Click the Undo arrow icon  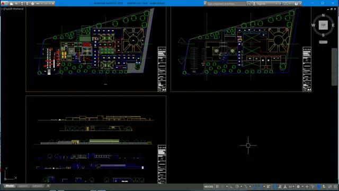coord(38,4)
